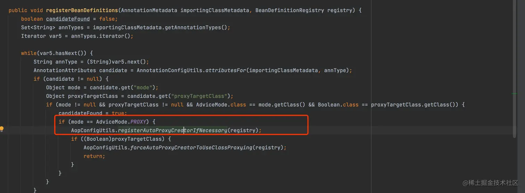The width and height of the screenshot is (525, 193).
Task: Click the AdviceMode.PROXY constant
Action: pyautogui.click(x=121, y=122)
